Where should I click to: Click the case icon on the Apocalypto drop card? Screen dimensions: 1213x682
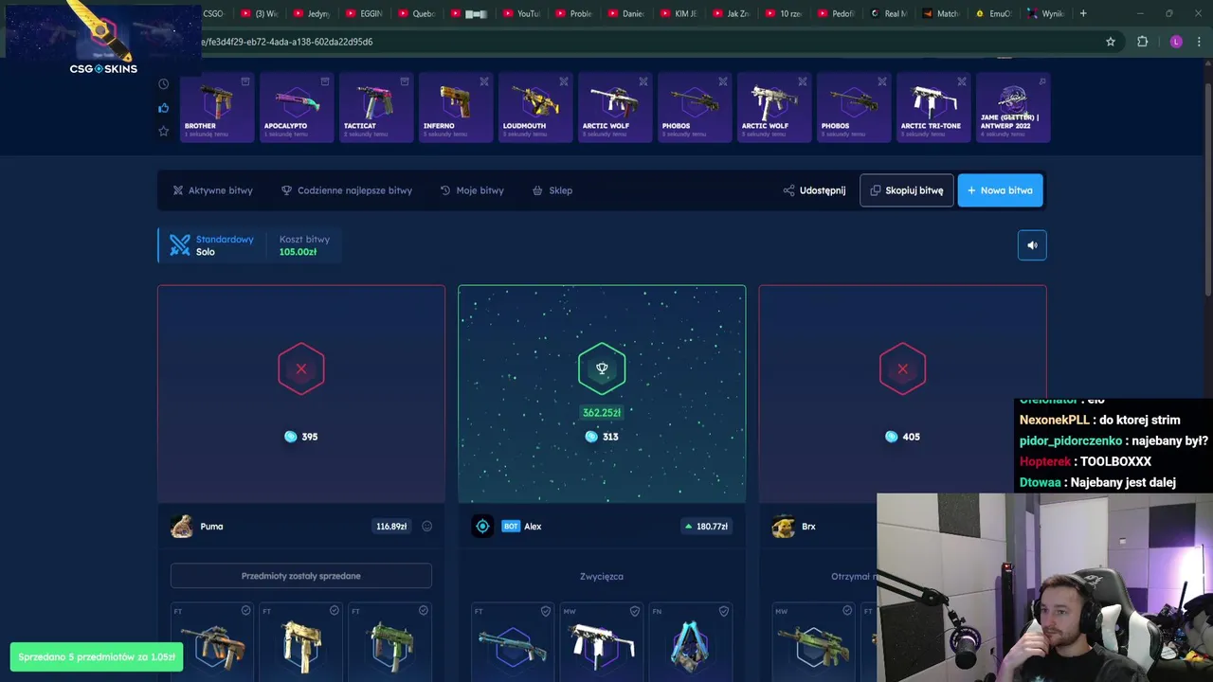[x=325, y=81]
